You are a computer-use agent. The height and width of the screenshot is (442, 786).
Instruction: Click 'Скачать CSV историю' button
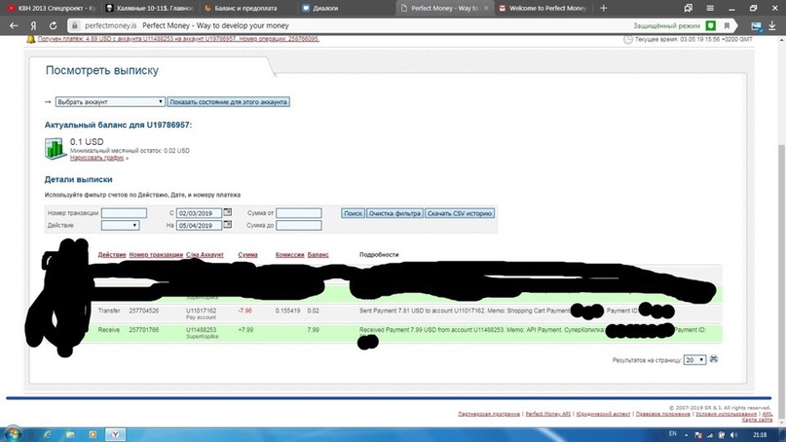pos(460,213)
